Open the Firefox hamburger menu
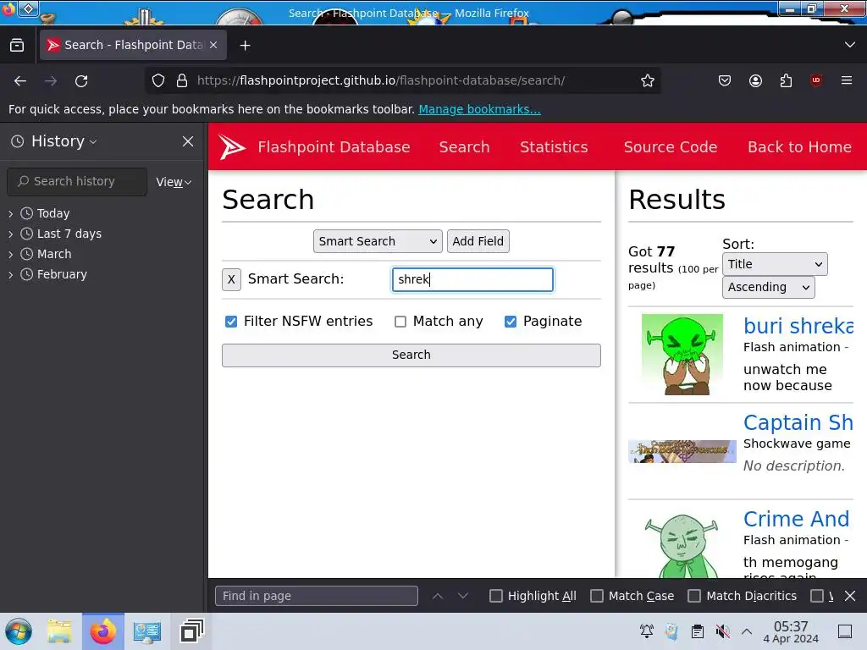867x650 pixels. pyautogui.click(x=847, y=80)
